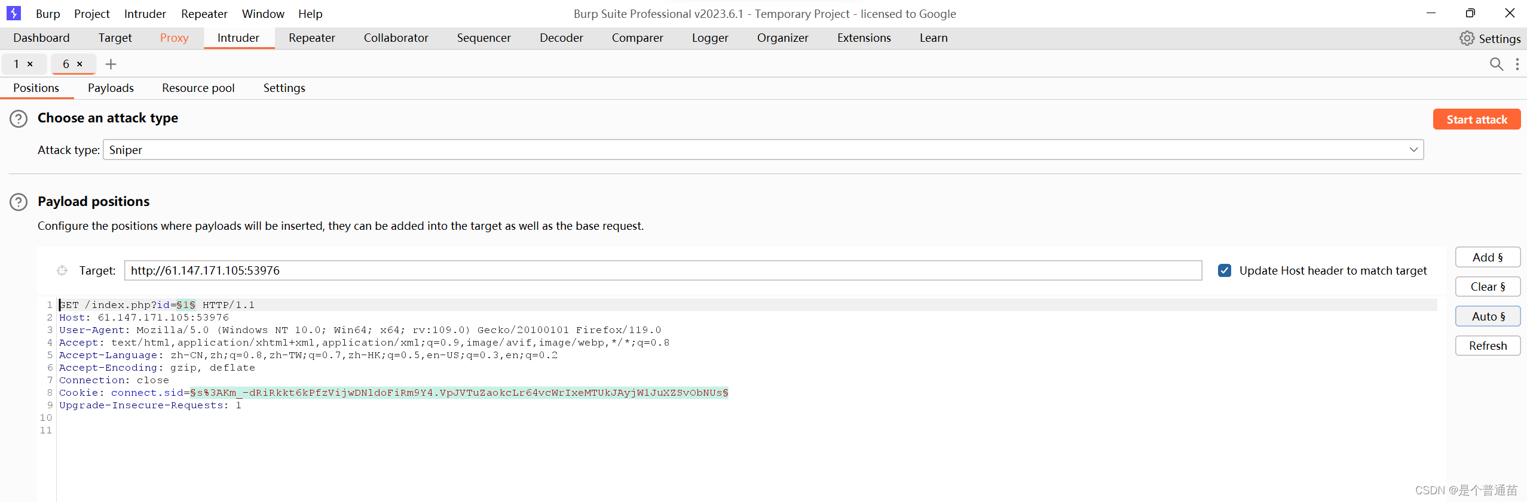Switch to the Target tab
The width and height of the screenshot is (1527, 502).
115,38
